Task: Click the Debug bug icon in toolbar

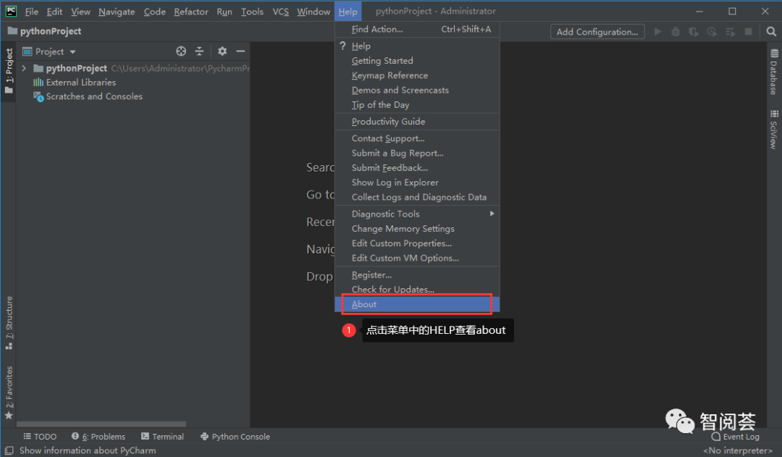Action: pos(676,31)
